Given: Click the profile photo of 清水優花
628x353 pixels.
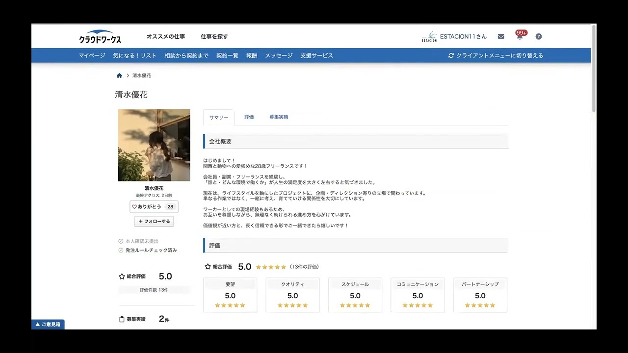Looking at the screenshot, I should pyautogui.click(x=154, y=145).
